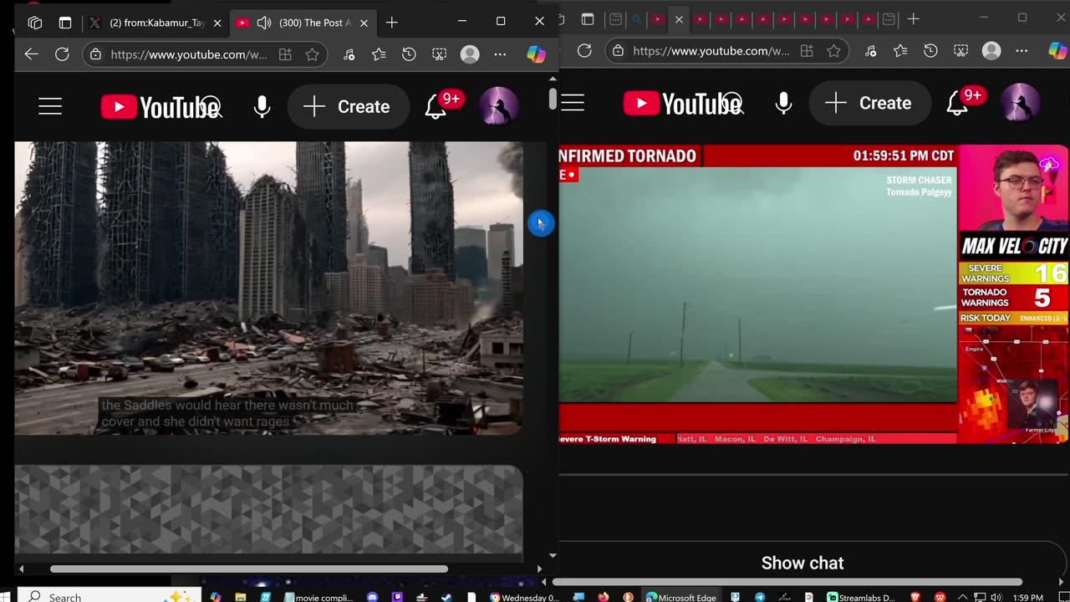Open Settings and more menu in right Edge

[1022, 51]
